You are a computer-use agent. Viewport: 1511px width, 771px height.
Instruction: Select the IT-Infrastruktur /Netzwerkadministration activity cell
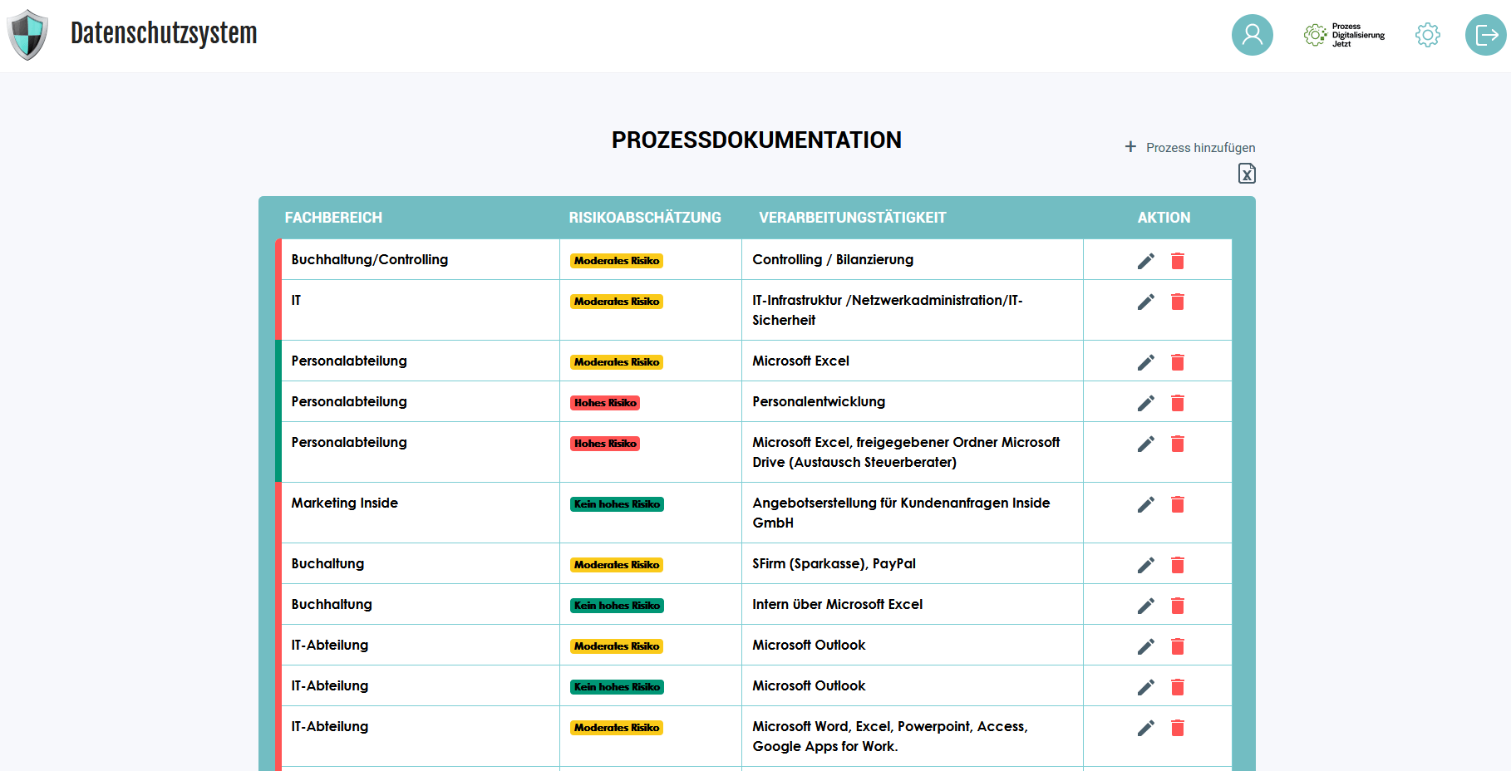click(887, 310)
